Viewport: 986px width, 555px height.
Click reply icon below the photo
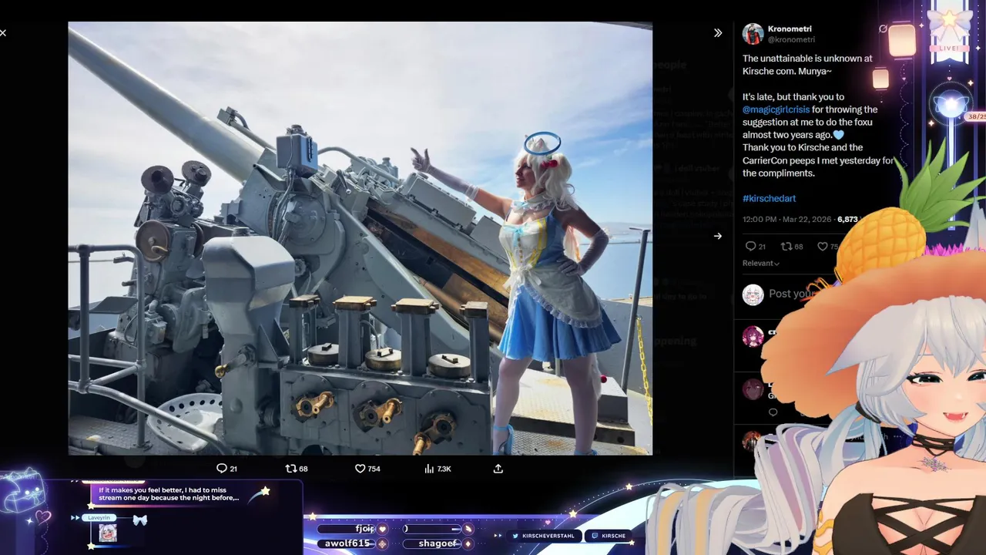coord(221,468)
